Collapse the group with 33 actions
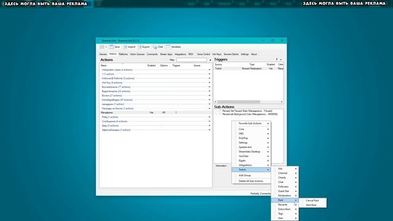This screenshot has height=221, width=393. (x=209, y=91)
